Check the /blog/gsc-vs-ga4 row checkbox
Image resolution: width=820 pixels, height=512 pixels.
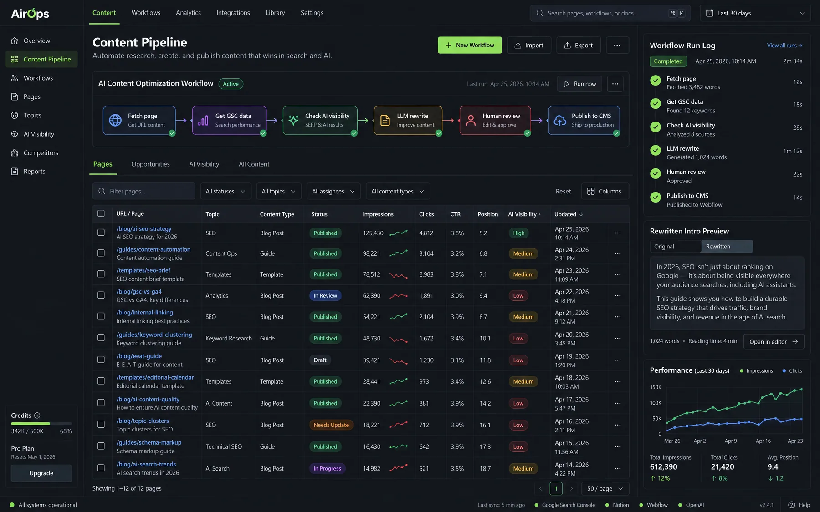(x=101, y=295)
